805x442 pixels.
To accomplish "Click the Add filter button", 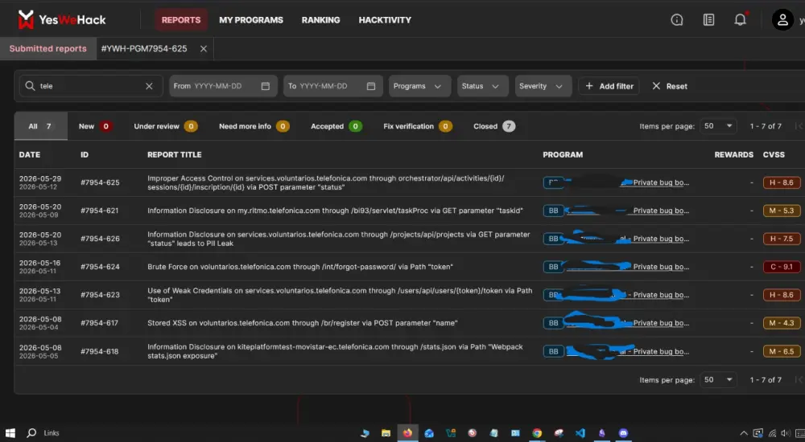I will (x=609, y=86).
